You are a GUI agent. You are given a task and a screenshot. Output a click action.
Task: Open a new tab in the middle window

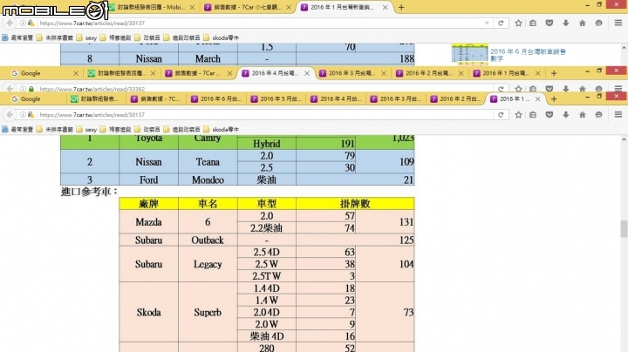[554, 73]
